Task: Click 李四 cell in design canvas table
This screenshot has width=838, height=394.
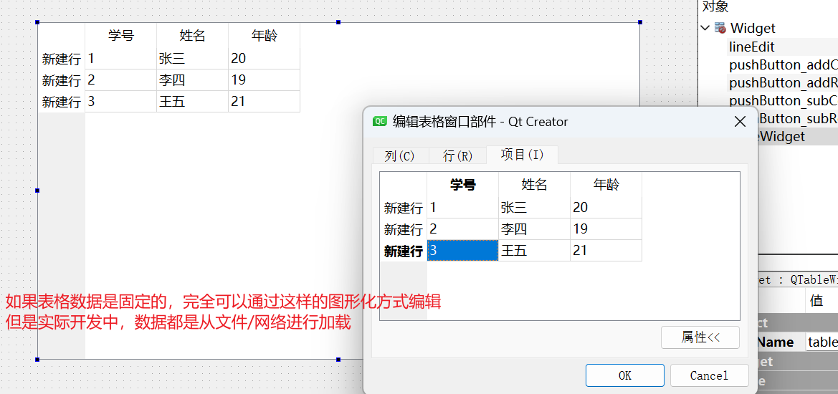Action: point(192,80)
